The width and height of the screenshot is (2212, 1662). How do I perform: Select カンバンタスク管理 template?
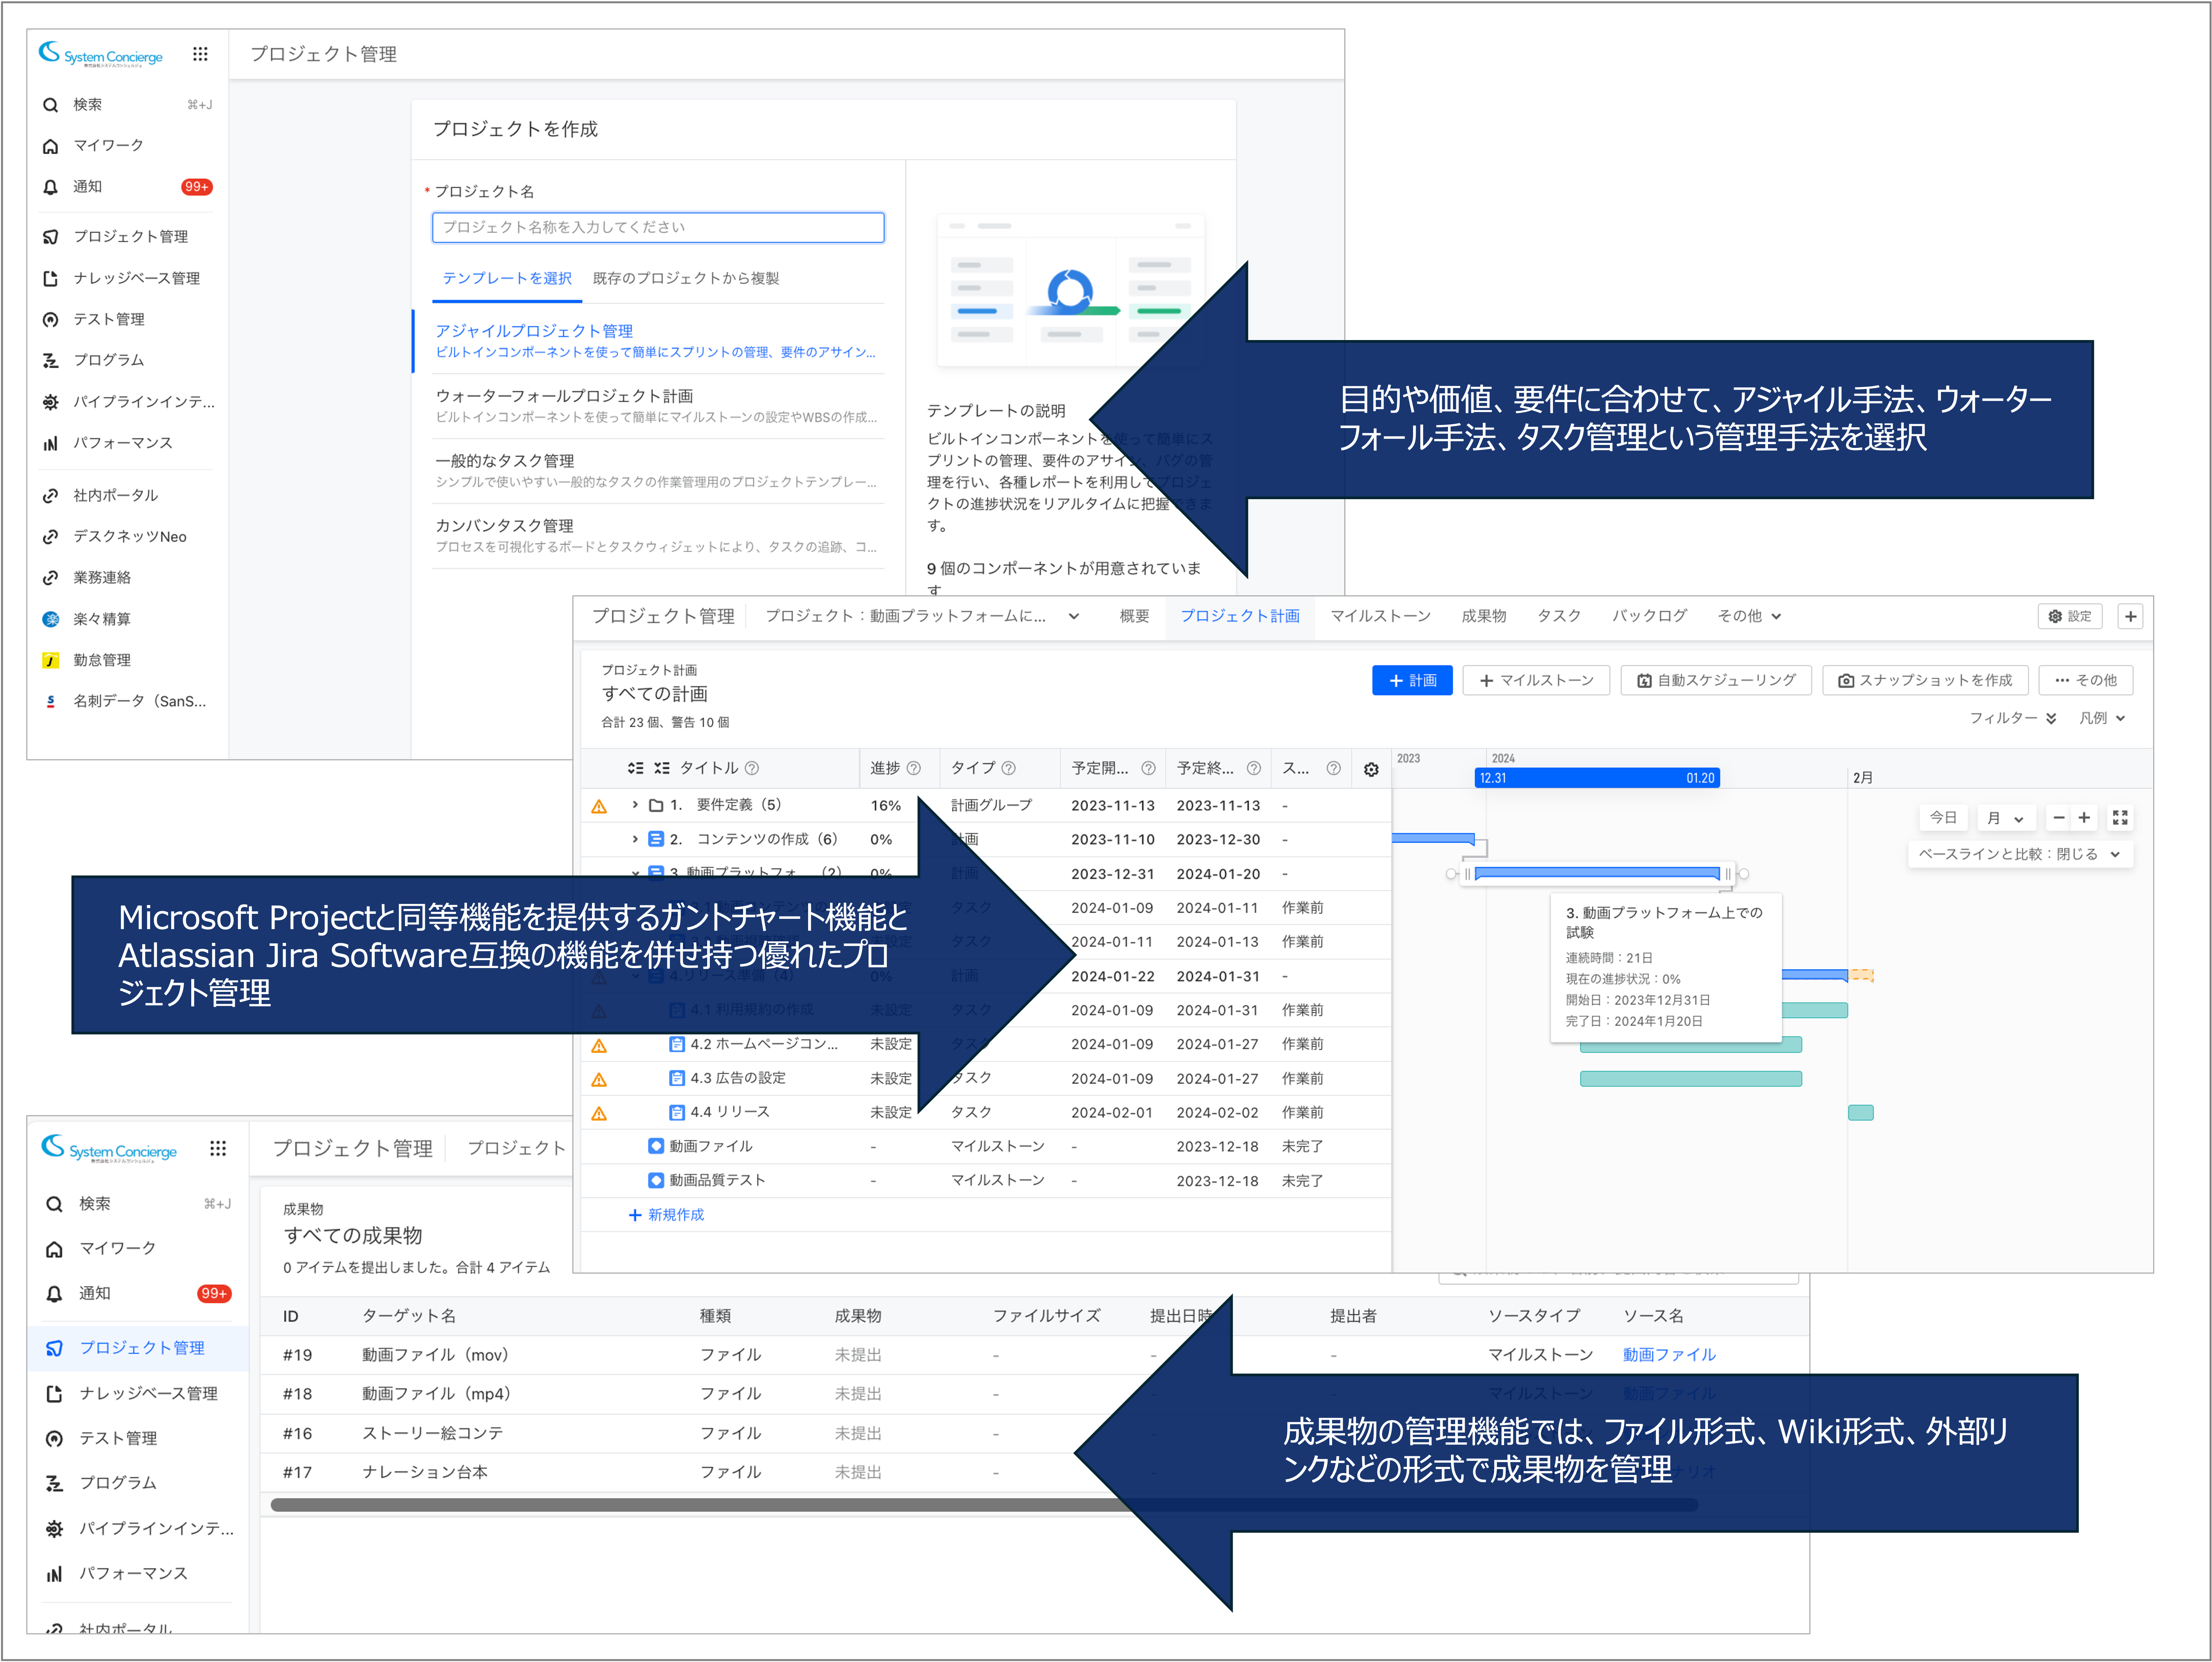tap(658, 535)
